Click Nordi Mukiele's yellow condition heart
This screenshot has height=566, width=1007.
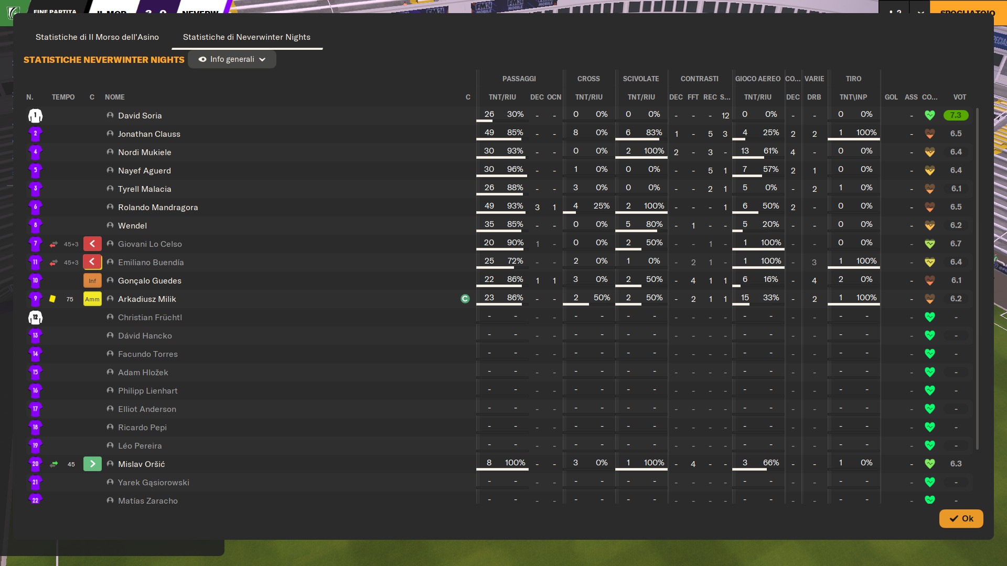930,152
